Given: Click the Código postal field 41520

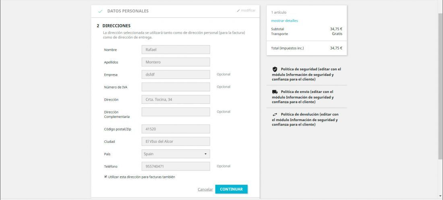Looking at the screenshot, I should 176,129.
